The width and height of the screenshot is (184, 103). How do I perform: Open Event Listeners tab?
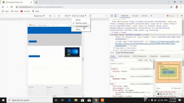(x=124, y=56)
